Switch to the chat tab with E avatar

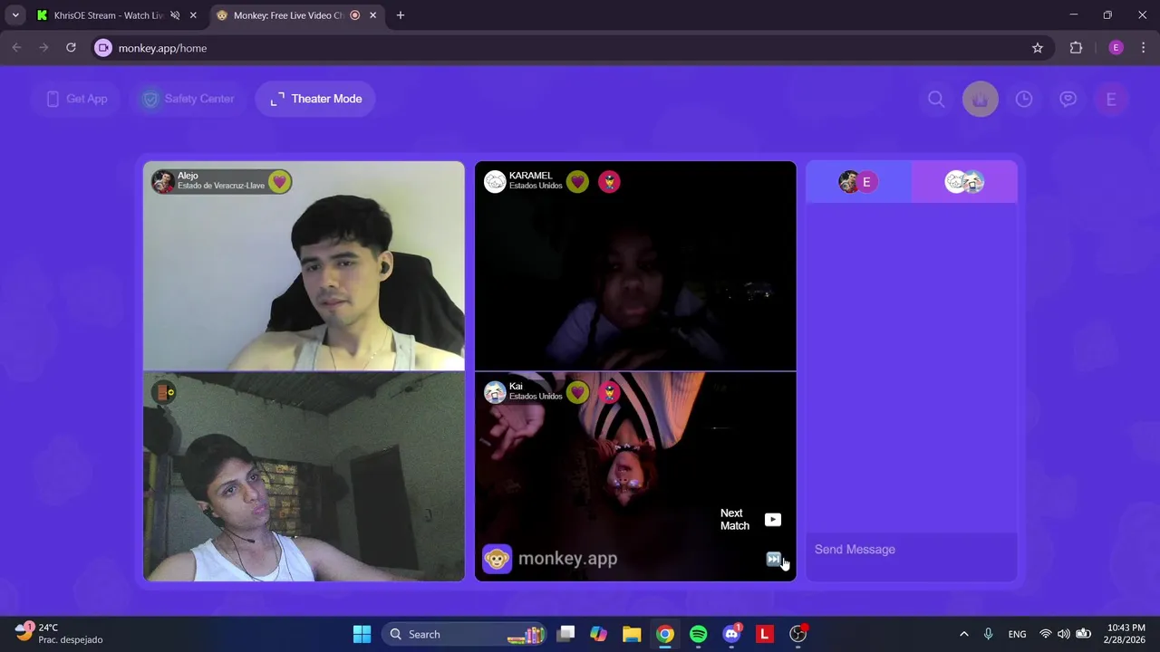(x=858, y=182)
